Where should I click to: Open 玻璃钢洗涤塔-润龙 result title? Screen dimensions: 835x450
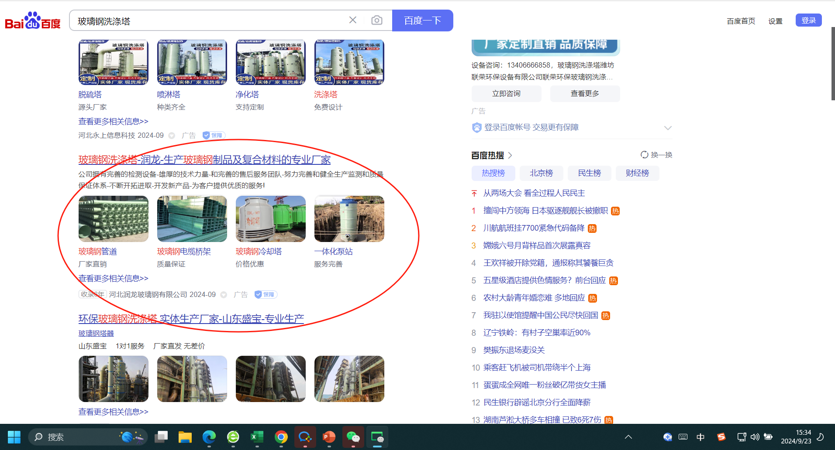[204, 160]
